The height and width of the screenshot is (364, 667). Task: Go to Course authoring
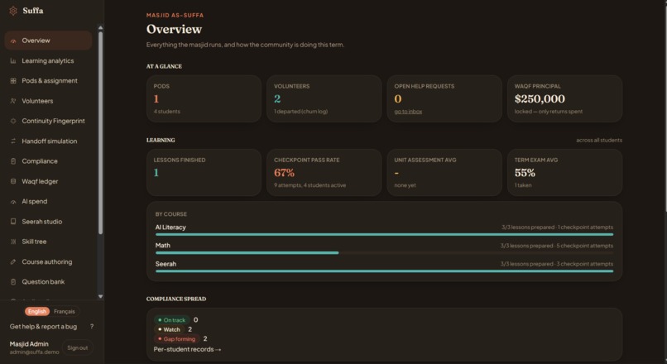[48, 262]
